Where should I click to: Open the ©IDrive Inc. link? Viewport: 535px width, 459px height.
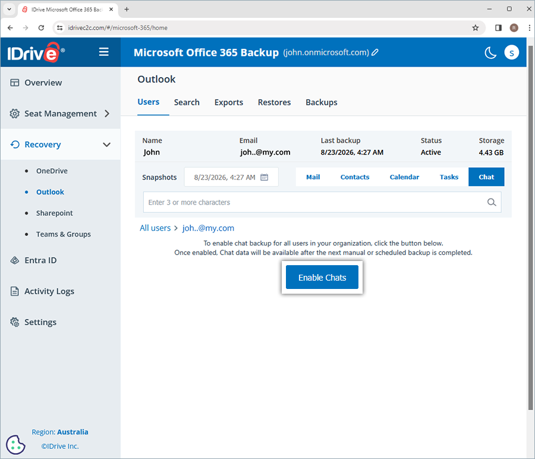coord(60,447)
